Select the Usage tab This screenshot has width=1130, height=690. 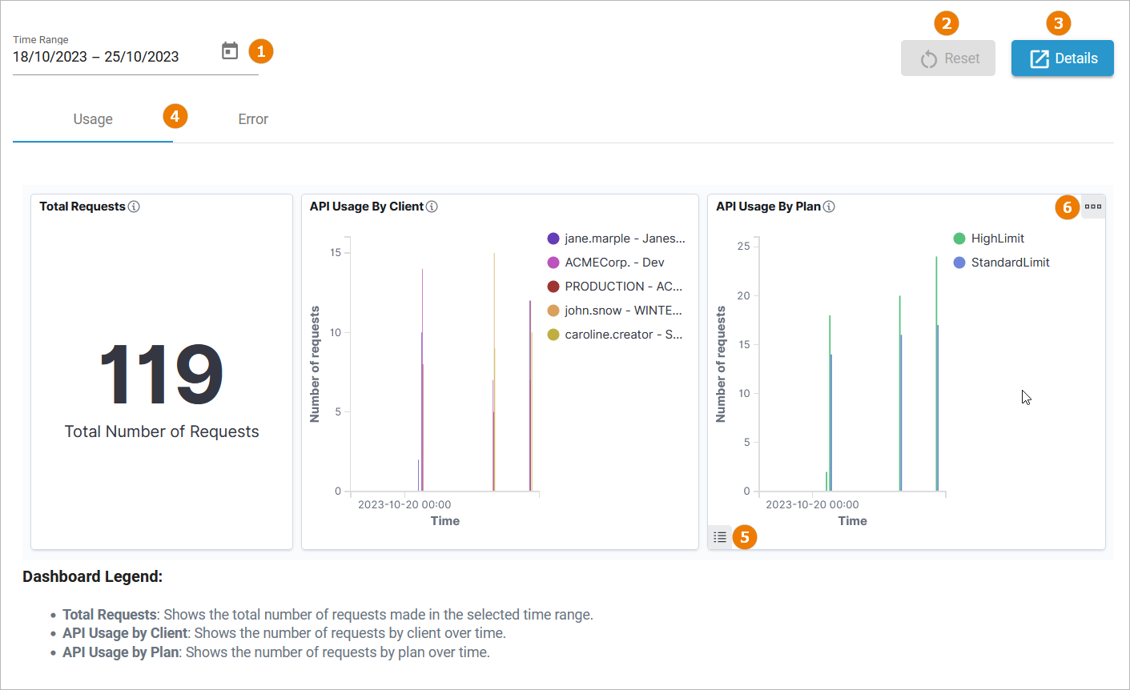[92, 118]
